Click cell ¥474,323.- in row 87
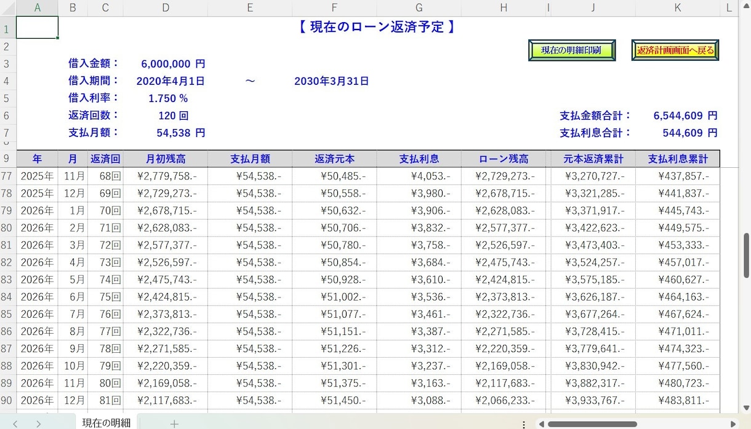This screenshot has width=751, height=429. click(678, 348)
